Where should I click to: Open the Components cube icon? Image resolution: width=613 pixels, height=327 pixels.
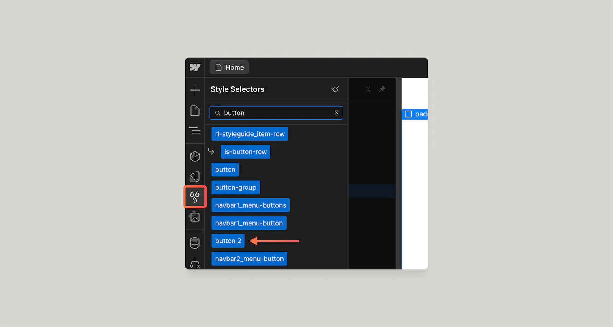click(195, 156)
